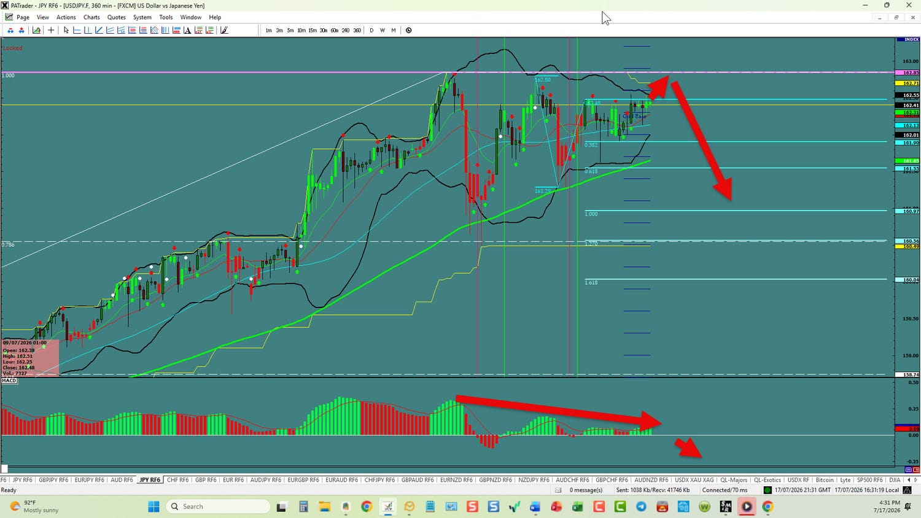The image size is (921, 518).
Task: Switch to the CHF RF6 tab
Action: pyautogui.click(x=178, y=480)
